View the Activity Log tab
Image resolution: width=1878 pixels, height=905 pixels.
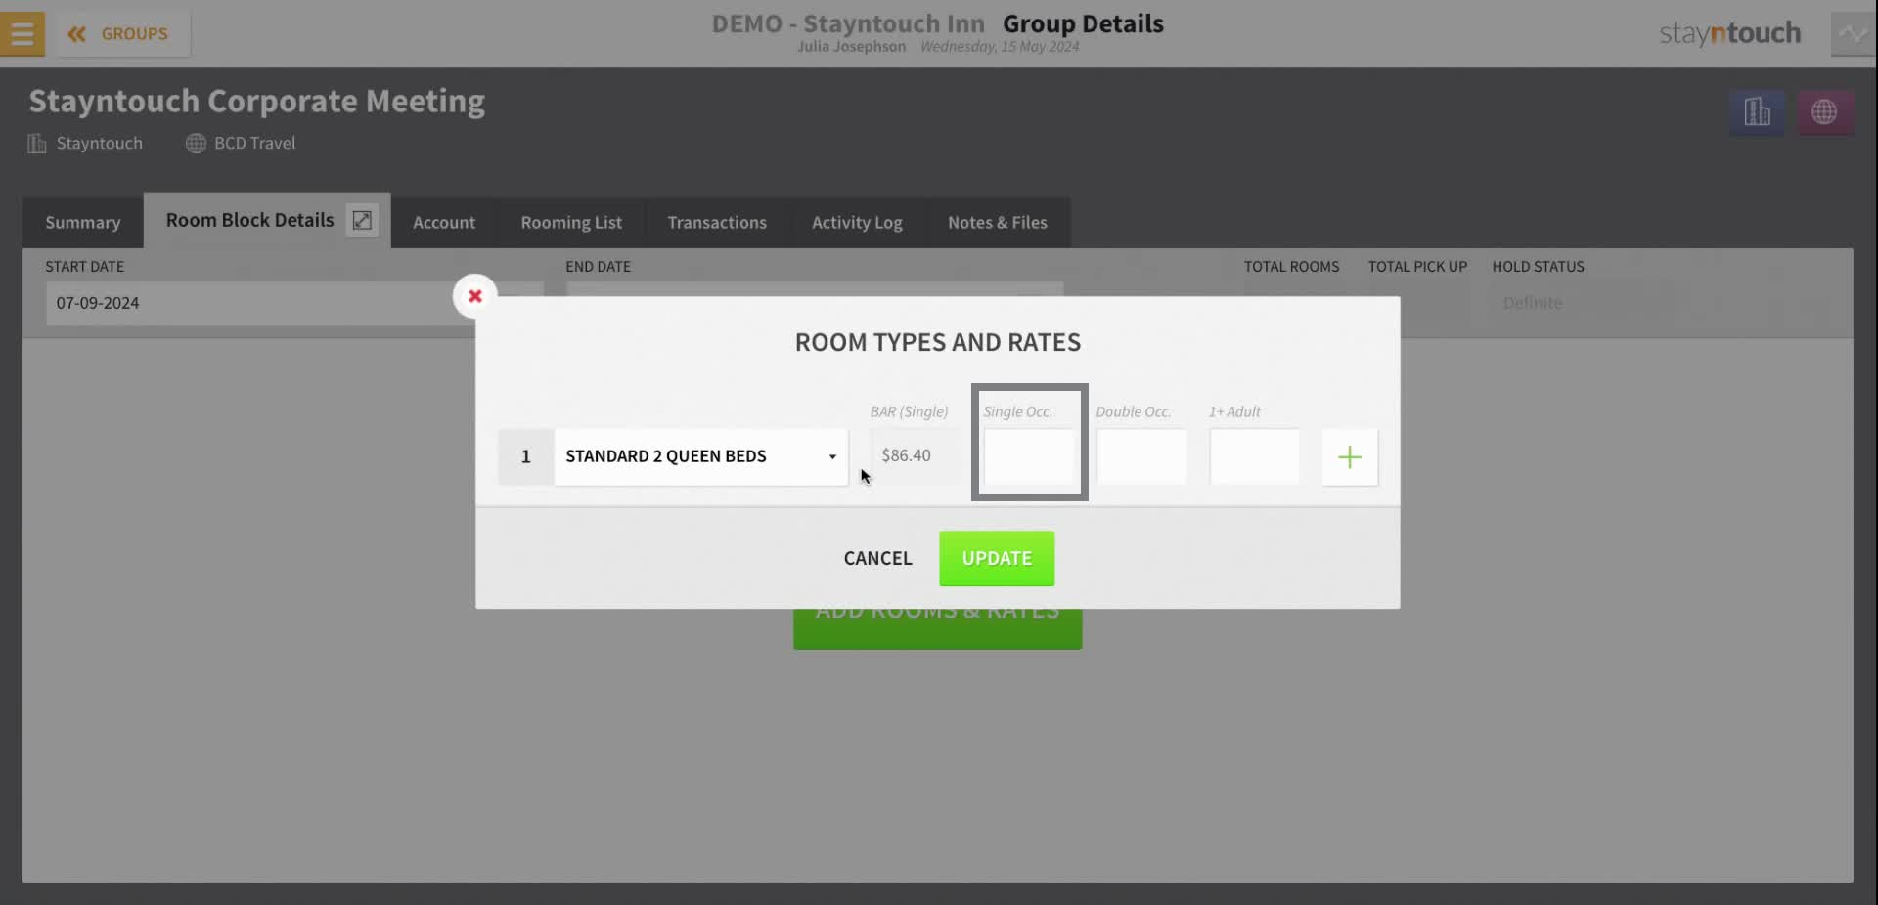click(857, 222)
